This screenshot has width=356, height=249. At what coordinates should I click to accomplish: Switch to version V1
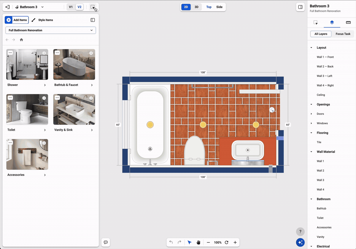click(71, 7)
